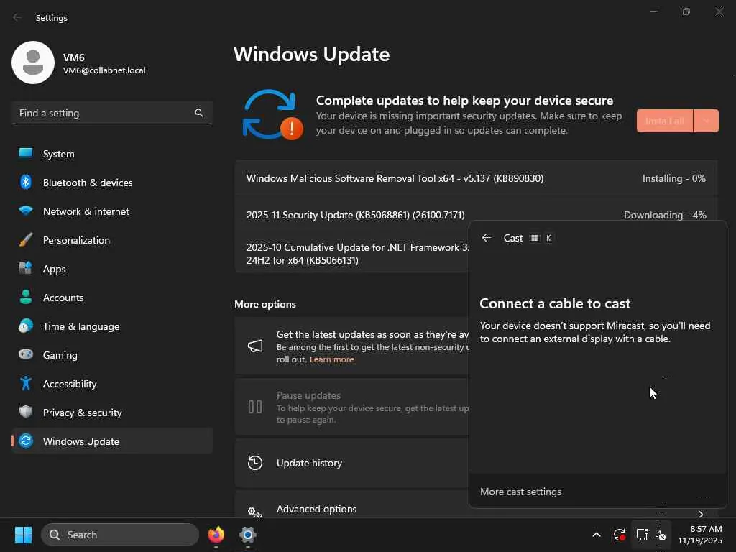Click the VM6@collabnet.local account text
This screenshot has width=736, height=552.
click(x=104, y=70)
